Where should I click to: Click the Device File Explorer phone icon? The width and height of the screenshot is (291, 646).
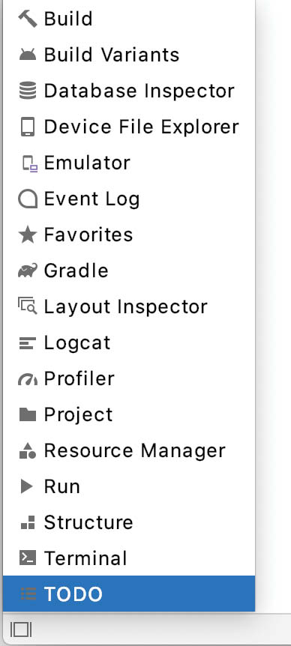(28, 127)
